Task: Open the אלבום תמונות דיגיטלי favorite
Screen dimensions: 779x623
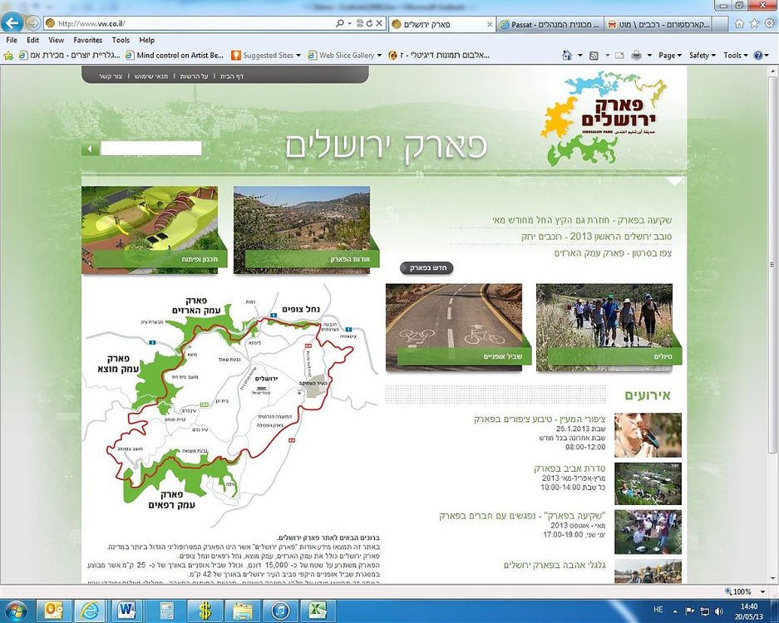Action: coord(439,56)
